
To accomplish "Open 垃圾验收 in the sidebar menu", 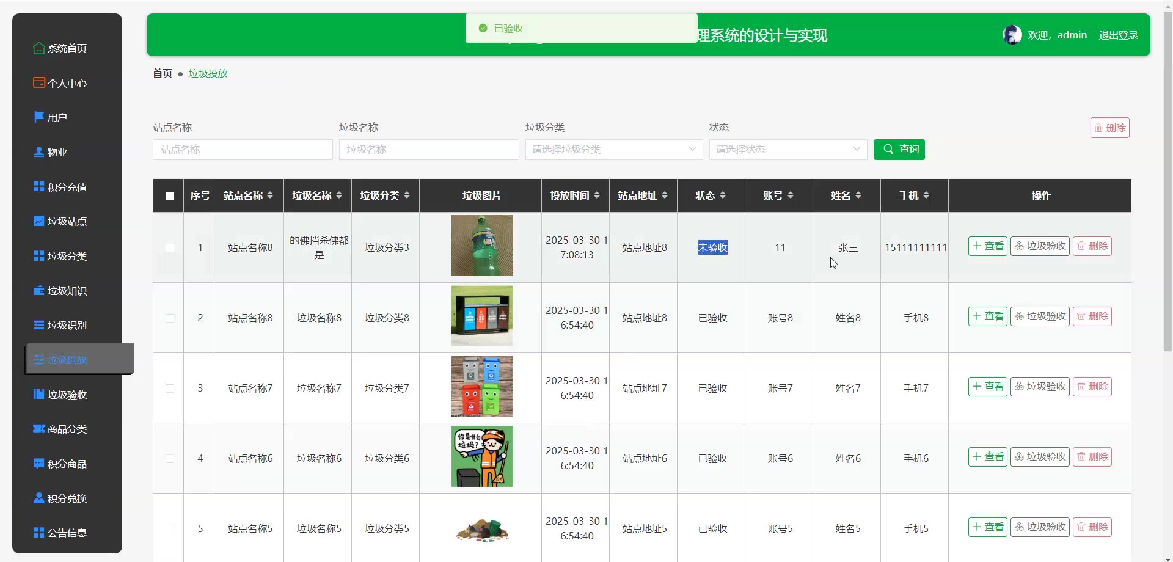I will click(67, 395).
